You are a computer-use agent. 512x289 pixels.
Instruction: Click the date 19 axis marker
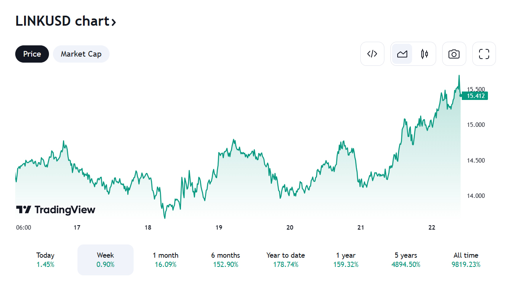click(x=219, y=228)
